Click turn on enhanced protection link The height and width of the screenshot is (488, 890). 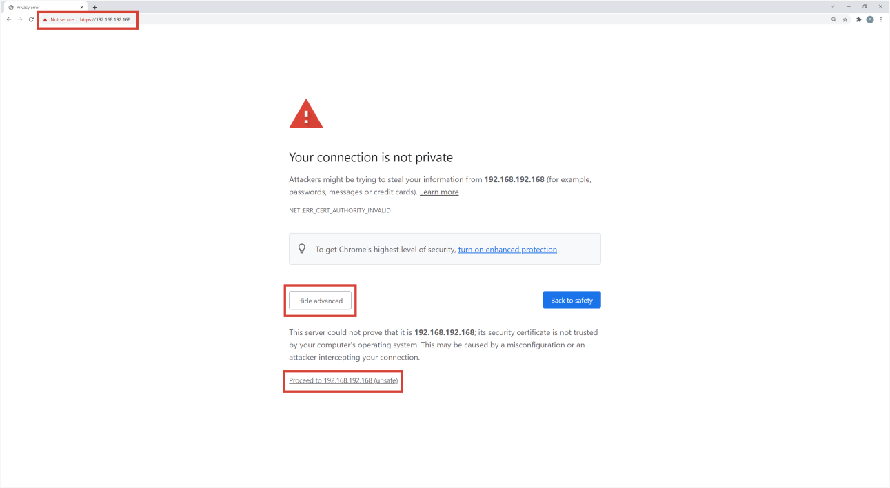(507, 250)
